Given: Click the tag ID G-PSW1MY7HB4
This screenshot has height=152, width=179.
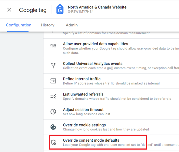Looking at the screenshot, I should [x=81, y=12].
